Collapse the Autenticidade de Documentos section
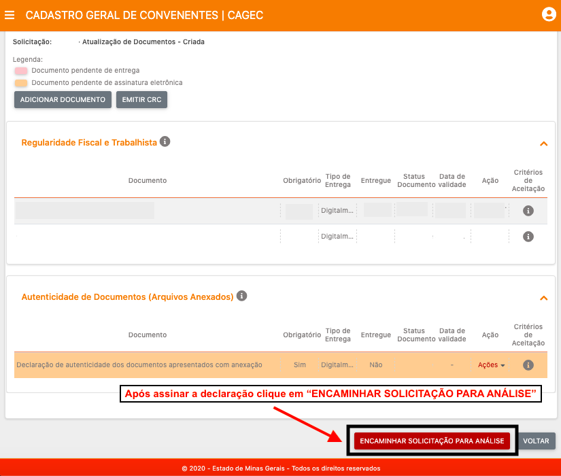Viewport: 561px width, 476px height. (x=543, y=298)
